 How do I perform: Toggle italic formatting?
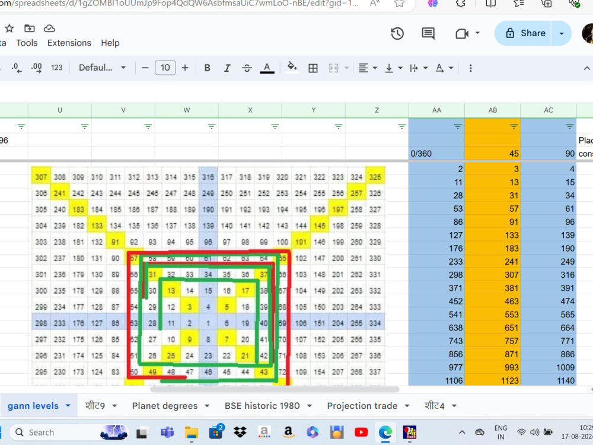pos(227,68)
